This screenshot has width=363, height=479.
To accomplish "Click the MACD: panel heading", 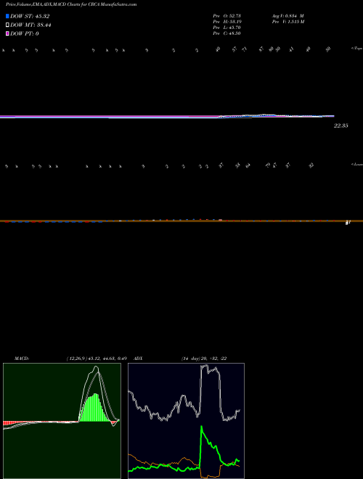I will [x=22, y=359].
